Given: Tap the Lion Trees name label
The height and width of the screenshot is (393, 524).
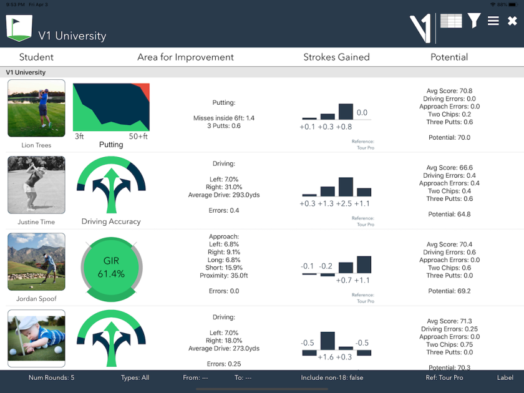Looking at the screenshot, I should tap(36, 145).
